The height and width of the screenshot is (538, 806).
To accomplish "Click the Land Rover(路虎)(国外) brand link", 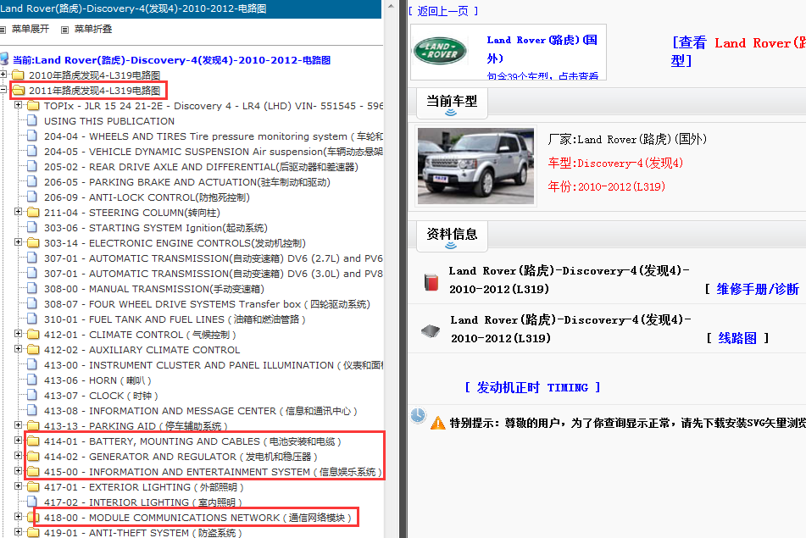I will [x=542, y=49].
